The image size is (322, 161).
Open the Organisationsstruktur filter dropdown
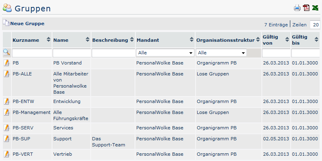[x=221, y=53]
